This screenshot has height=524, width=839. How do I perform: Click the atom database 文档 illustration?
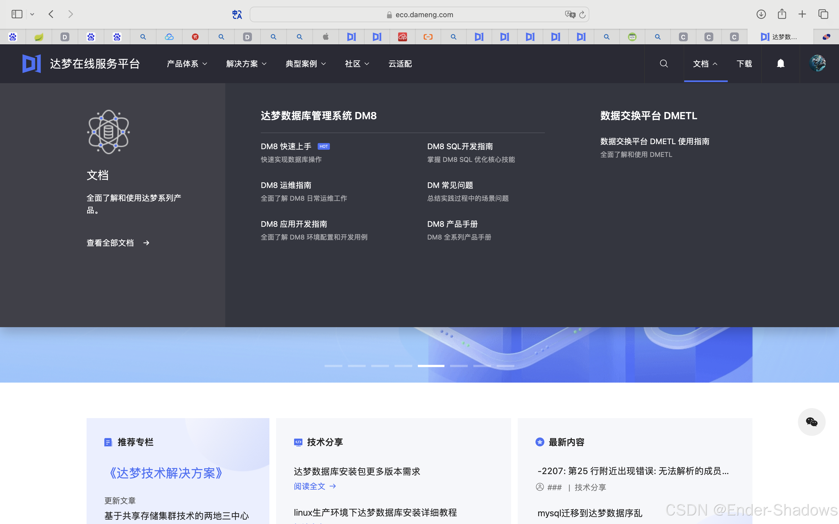[x=108, y=132]
